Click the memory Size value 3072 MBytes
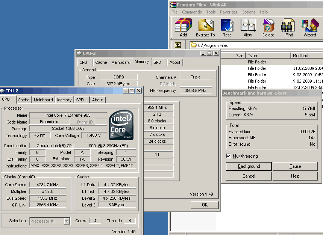323x235 pixels. 119,84
